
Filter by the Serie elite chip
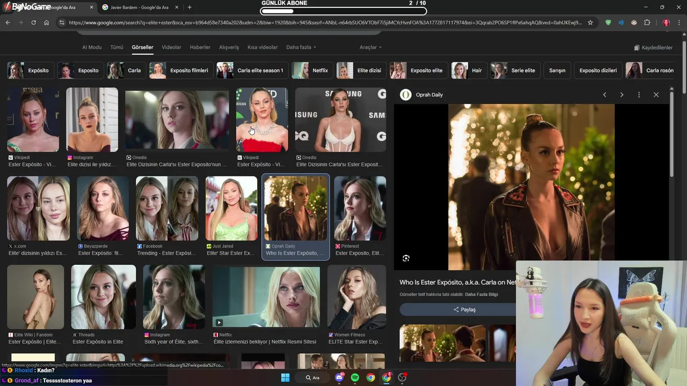coord(515,70)
